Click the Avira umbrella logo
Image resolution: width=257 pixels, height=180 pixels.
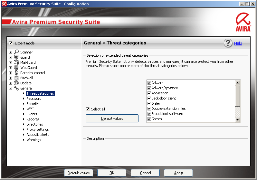pyautogui.click(x=243, y=22)
